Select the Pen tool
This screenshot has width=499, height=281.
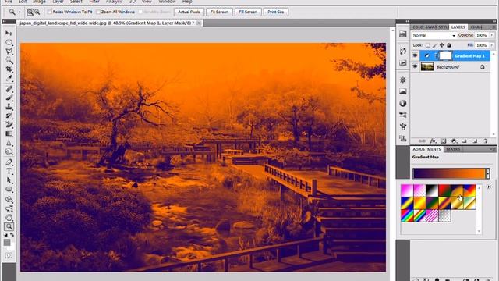click(x=9, y=162)
